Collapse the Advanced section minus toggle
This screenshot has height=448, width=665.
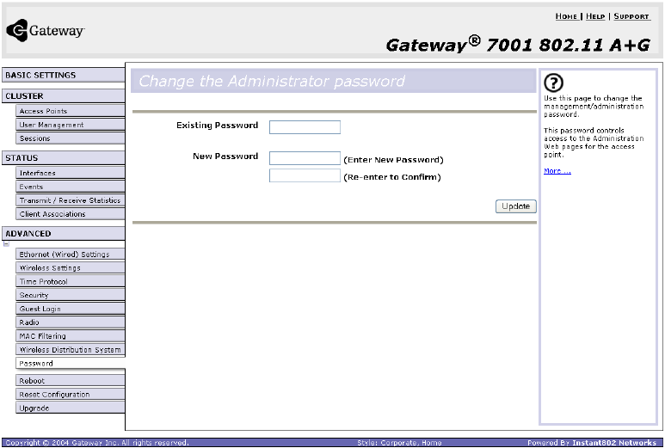[x=6, y=243]
